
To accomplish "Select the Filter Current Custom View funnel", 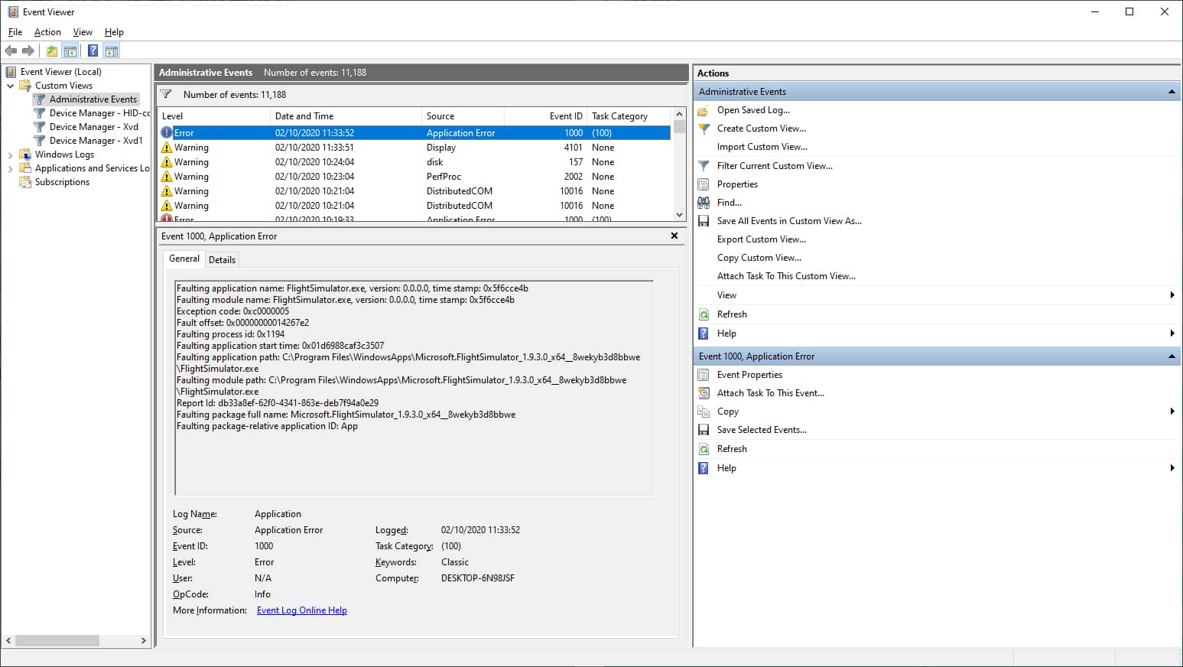I will tap(703, 165).
